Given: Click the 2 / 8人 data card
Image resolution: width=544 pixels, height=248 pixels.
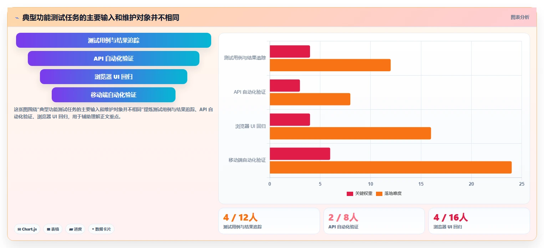Looking at the screenshot, I should click(x=374, y=221).
